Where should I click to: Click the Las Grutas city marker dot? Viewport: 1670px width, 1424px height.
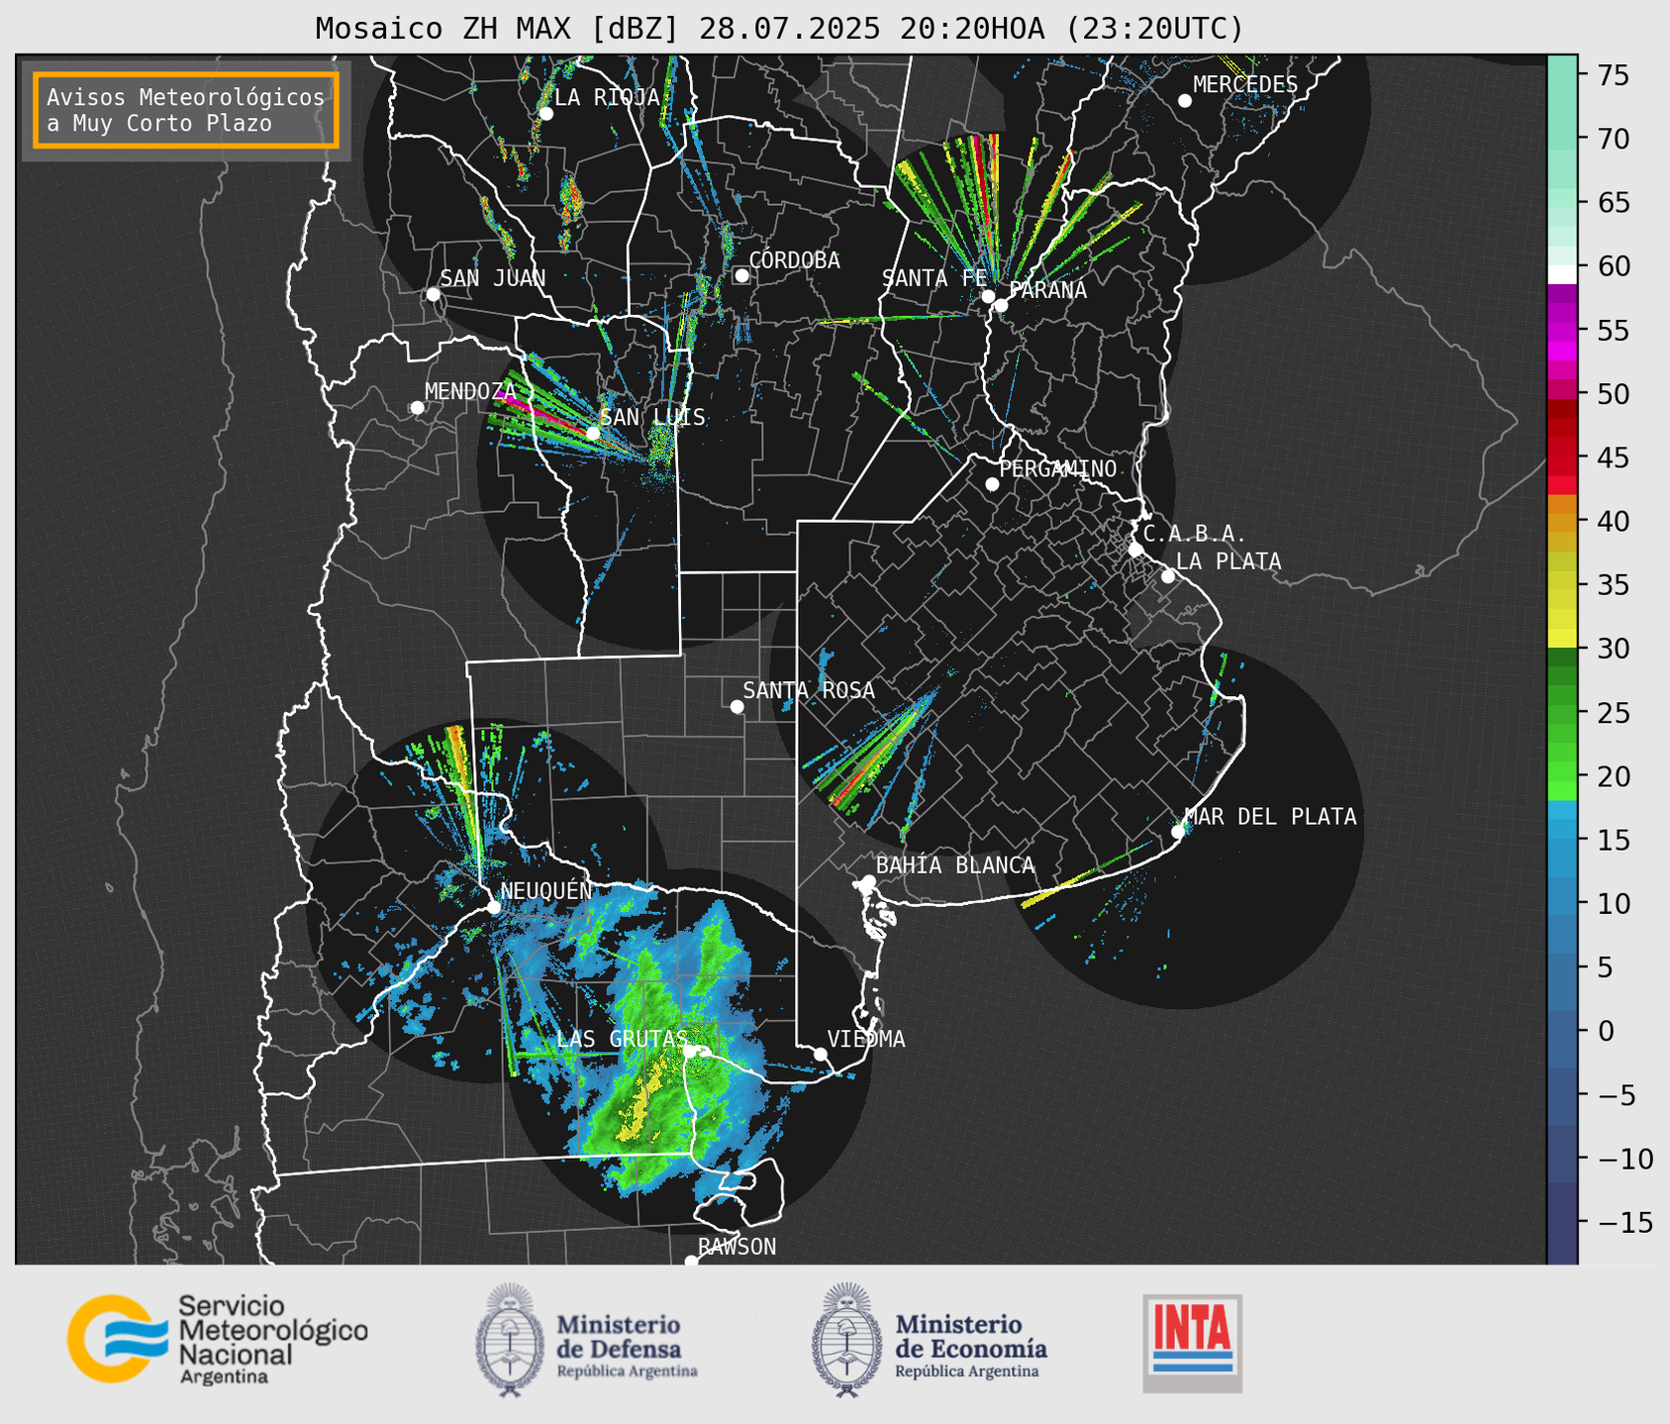click(x=690, y=1051)
